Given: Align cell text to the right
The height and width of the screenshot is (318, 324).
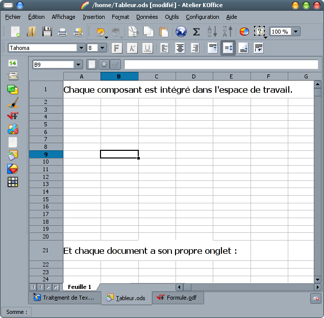Looking at the screenshot, I should tap(195, 48).
